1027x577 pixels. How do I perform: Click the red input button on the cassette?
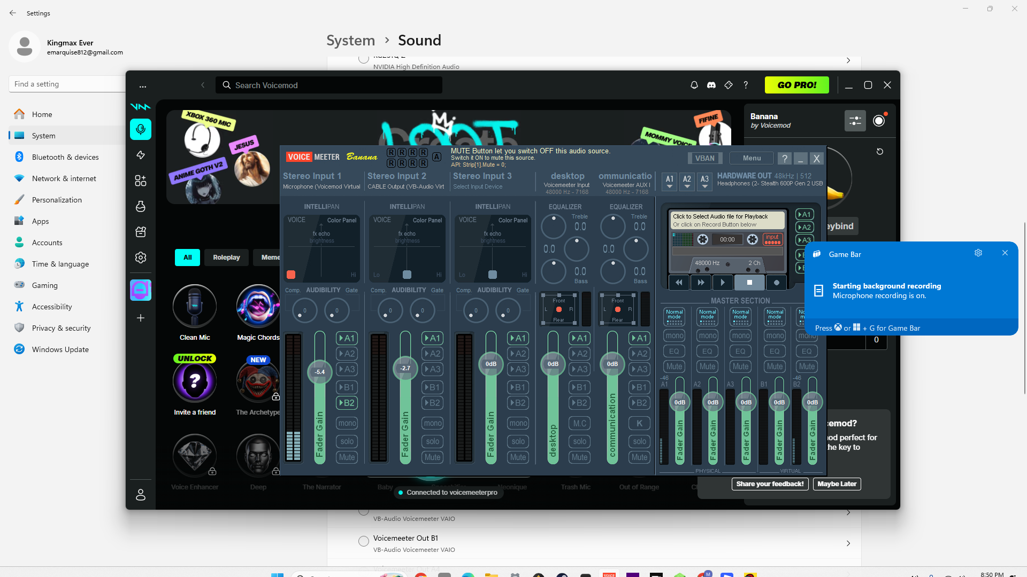772,239
